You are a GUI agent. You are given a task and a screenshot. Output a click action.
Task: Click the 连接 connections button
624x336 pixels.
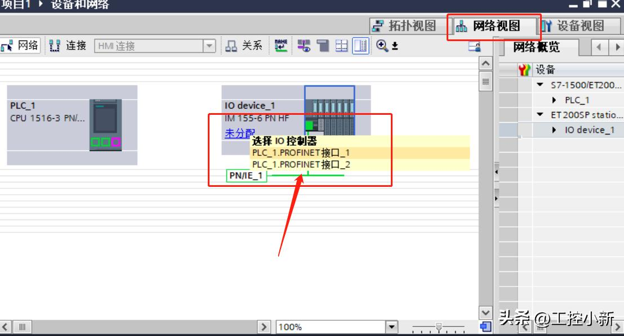(68, 46)
